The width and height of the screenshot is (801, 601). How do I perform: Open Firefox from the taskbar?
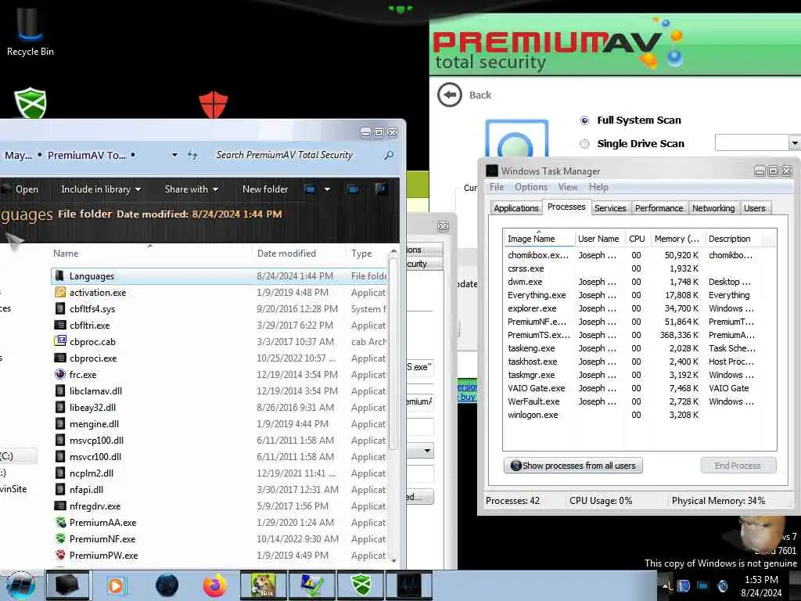click(215, 585)
